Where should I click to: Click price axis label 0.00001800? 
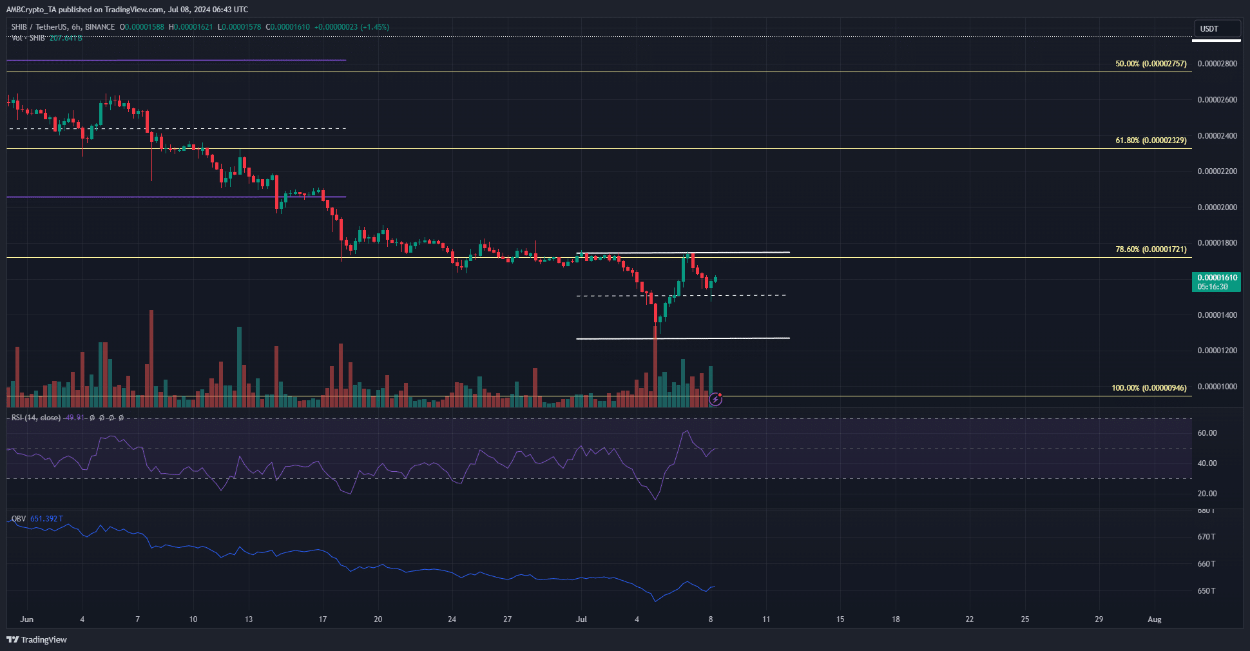1217,243
